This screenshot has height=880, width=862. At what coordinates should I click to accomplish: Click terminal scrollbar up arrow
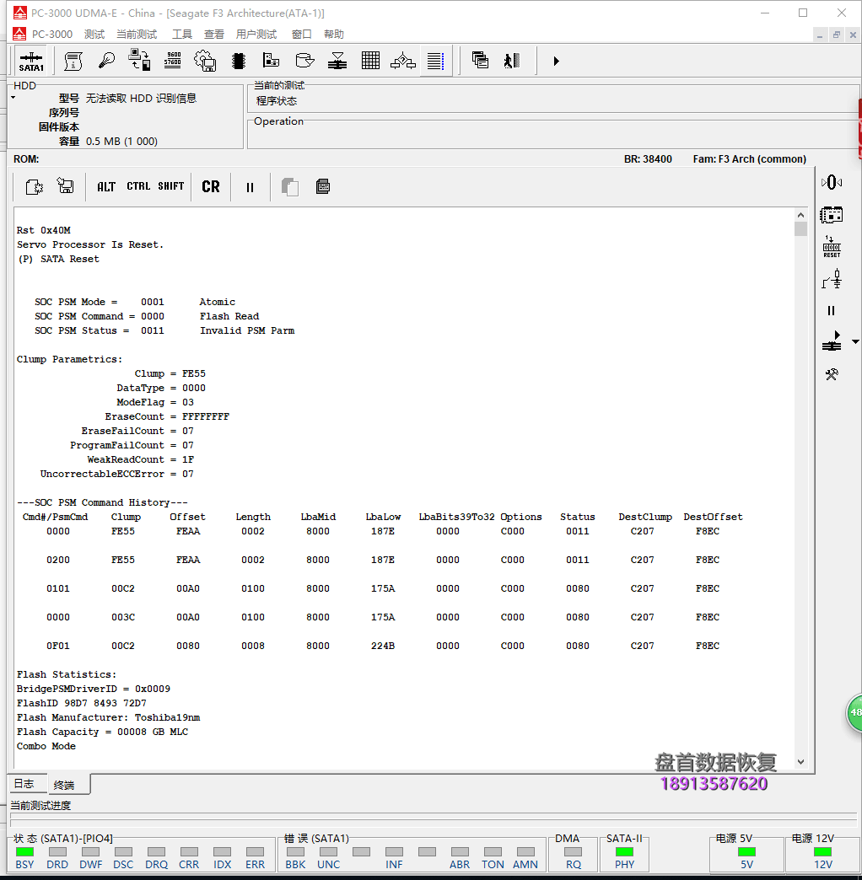800,215
